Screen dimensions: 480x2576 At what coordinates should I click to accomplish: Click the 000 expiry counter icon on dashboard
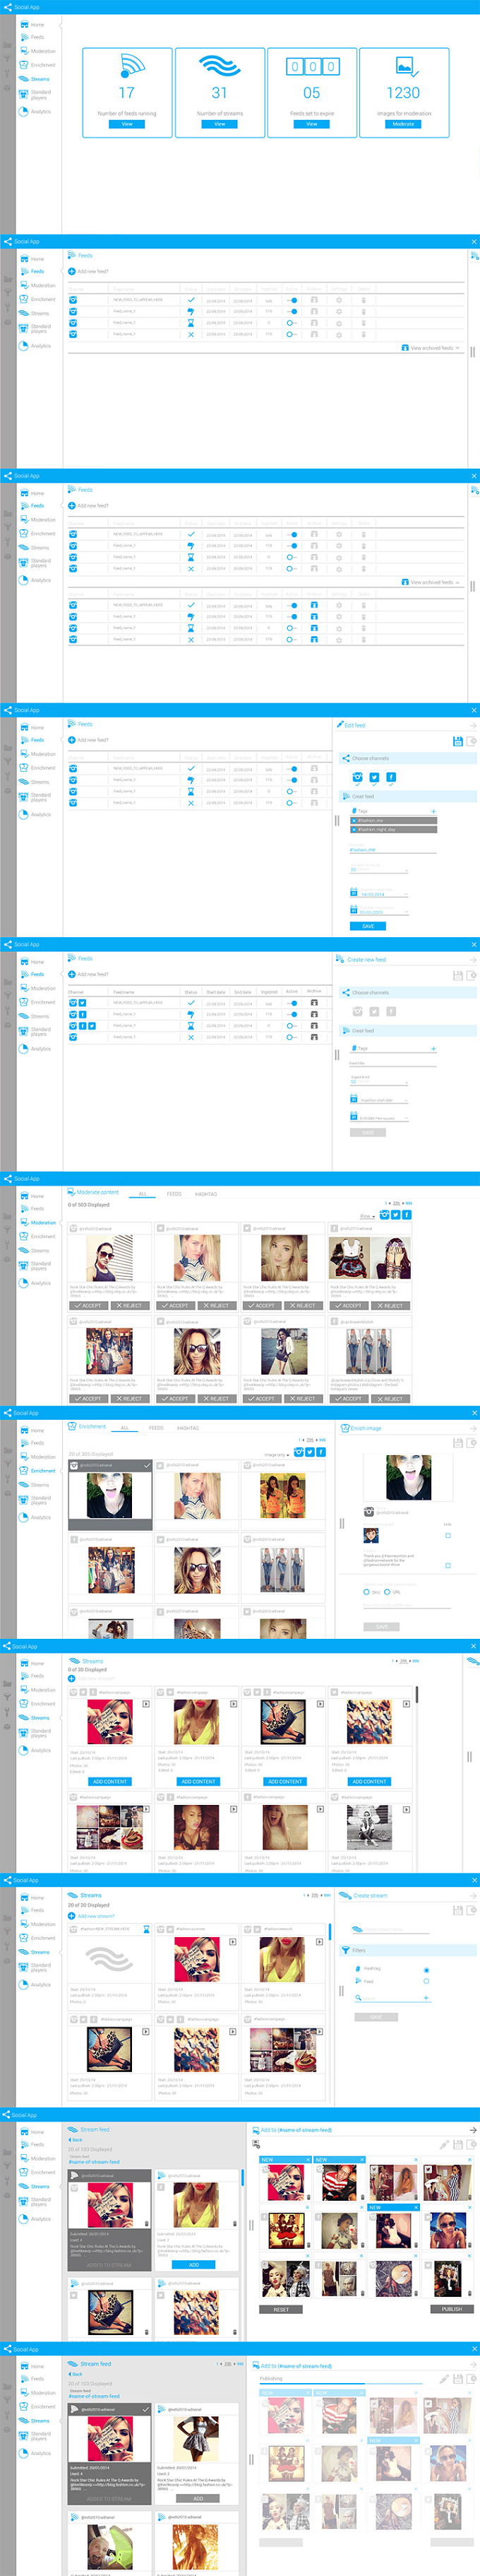point(311,67)
